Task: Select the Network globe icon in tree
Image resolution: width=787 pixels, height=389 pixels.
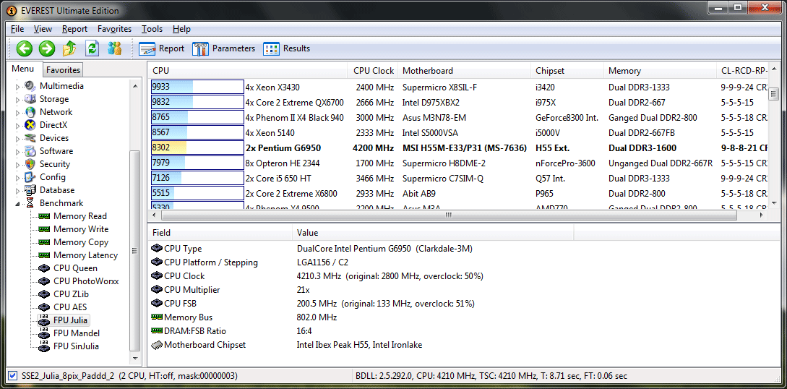Action: [30, 112]
